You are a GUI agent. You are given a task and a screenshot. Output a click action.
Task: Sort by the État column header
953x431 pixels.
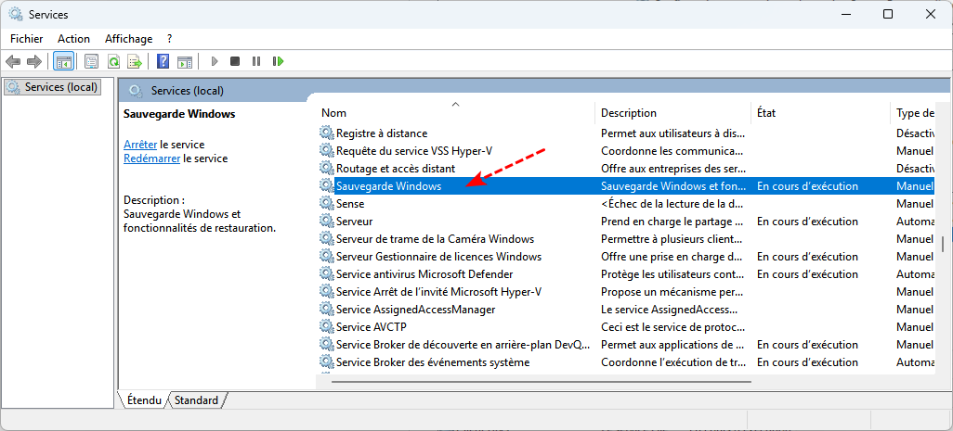pos(766,113)
